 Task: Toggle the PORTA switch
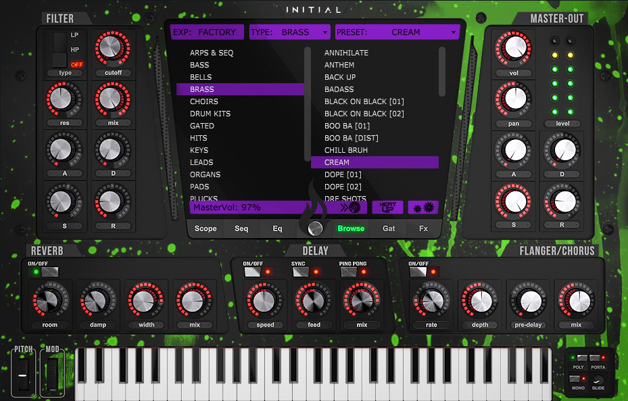click(x=595, y=358)
